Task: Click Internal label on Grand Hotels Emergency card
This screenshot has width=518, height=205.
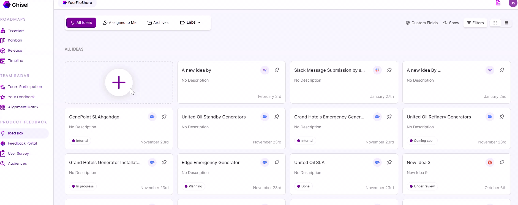Action: pos(305,141)
